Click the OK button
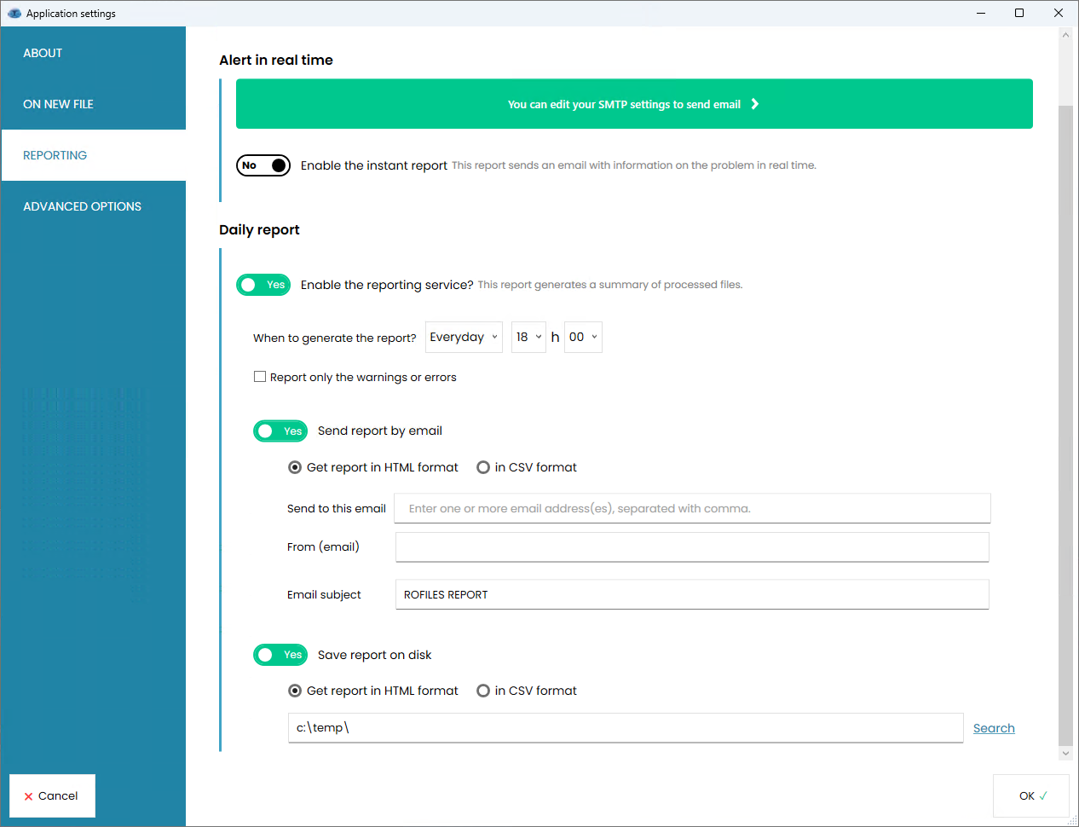 pyautogui.click(x=1031, y=795)
